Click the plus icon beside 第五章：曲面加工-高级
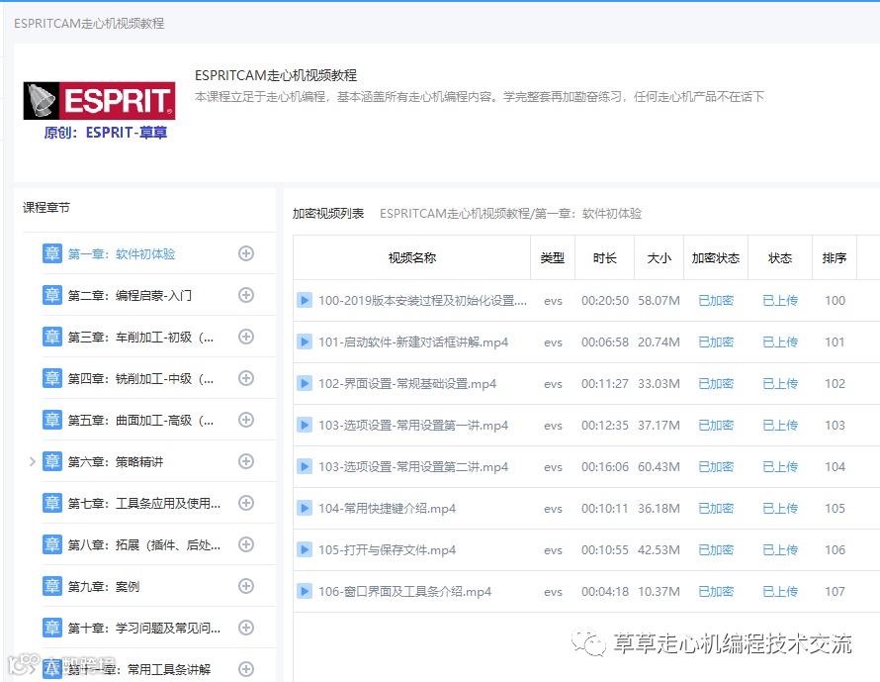880x682 pixels. (x=246, y=420)
